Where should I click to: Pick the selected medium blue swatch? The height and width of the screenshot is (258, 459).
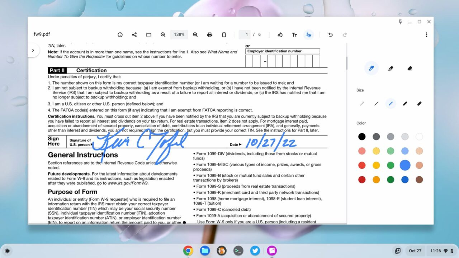click(405, 165)
